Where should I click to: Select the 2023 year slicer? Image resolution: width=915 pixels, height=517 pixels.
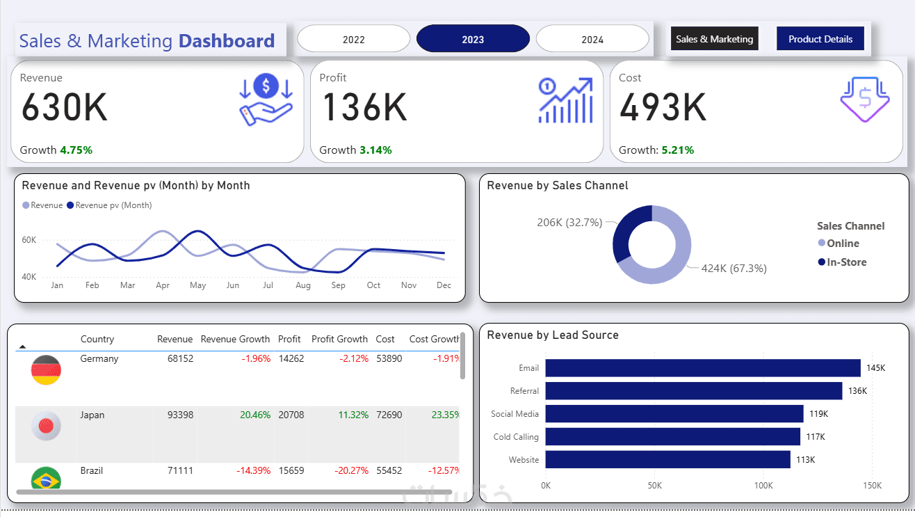[x=473, y=39]
